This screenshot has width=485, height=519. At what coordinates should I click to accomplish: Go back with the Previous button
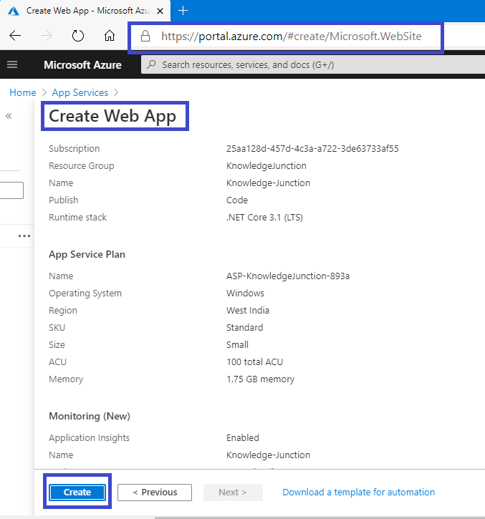pos(155,493)
